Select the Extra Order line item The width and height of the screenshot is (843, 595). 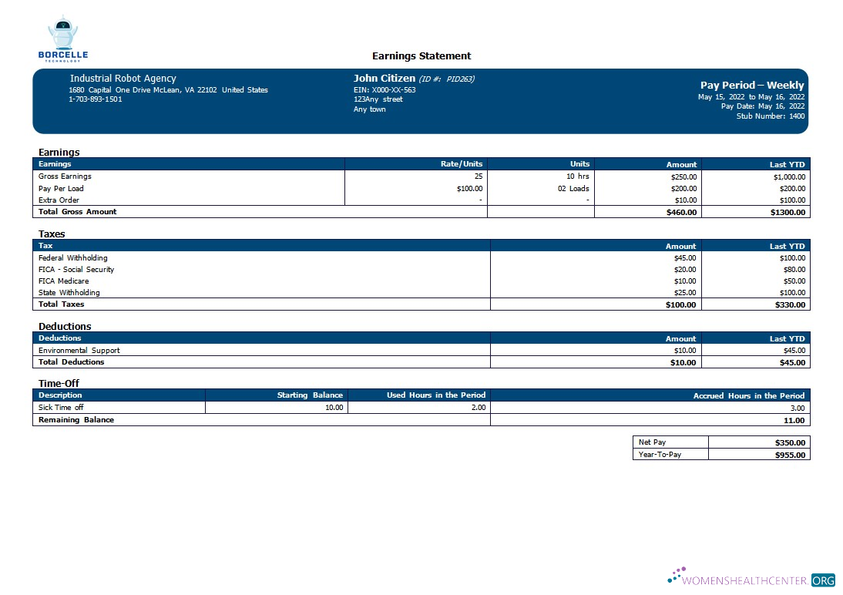click(58, 200)
